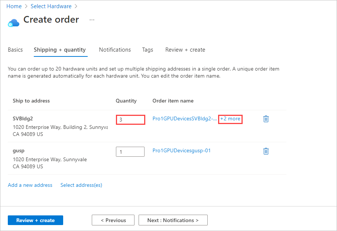337x231 pixels.
Task: Open the Notifications tab
Action: pyautogui.click(x=115, y=50)
